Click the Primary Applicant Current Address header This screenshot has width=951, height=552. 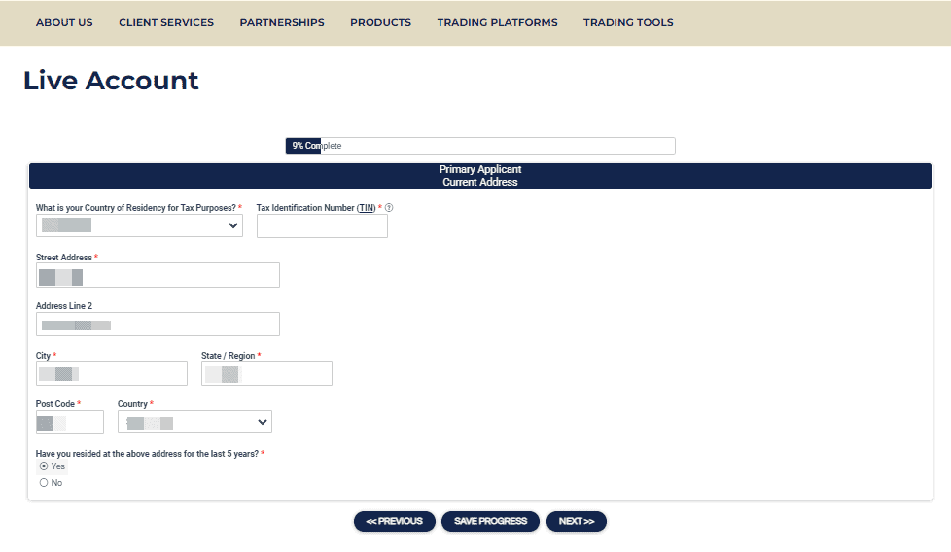coord(480,176)
